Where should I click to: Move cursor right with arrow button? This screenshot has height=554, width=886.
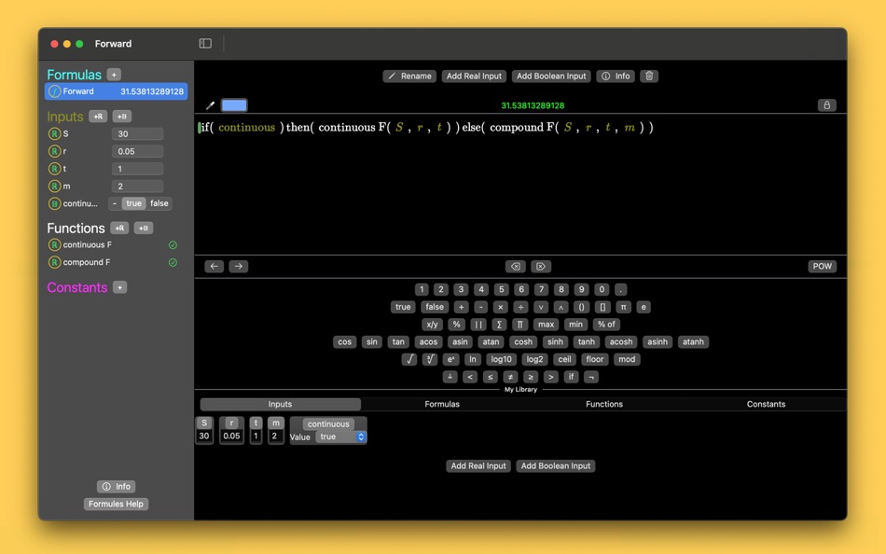239,266
